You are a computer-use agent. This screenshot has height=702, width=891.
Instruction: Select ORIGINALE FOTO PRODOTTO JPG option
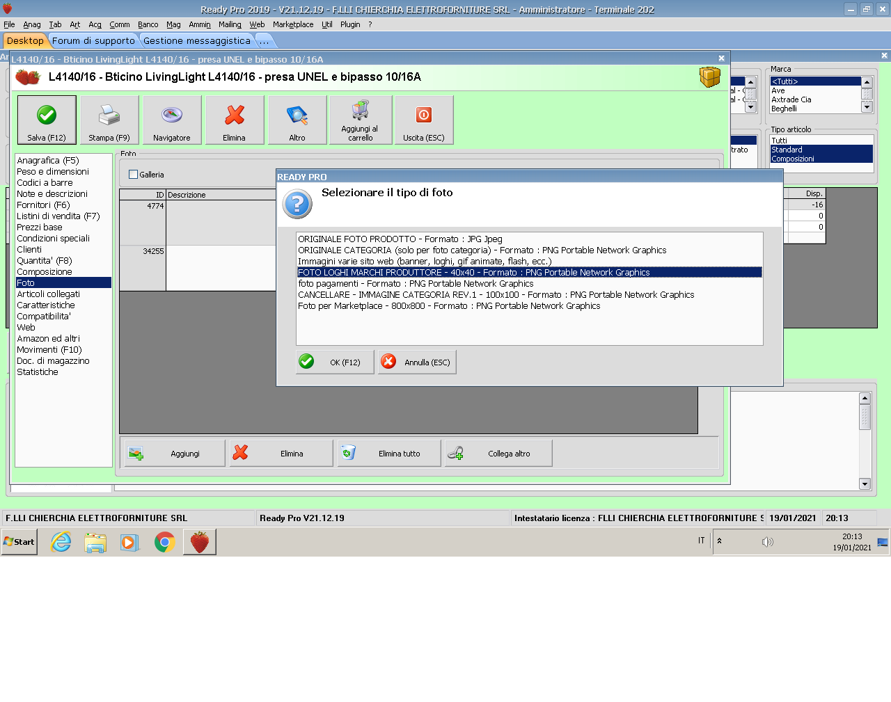[529, 239]
